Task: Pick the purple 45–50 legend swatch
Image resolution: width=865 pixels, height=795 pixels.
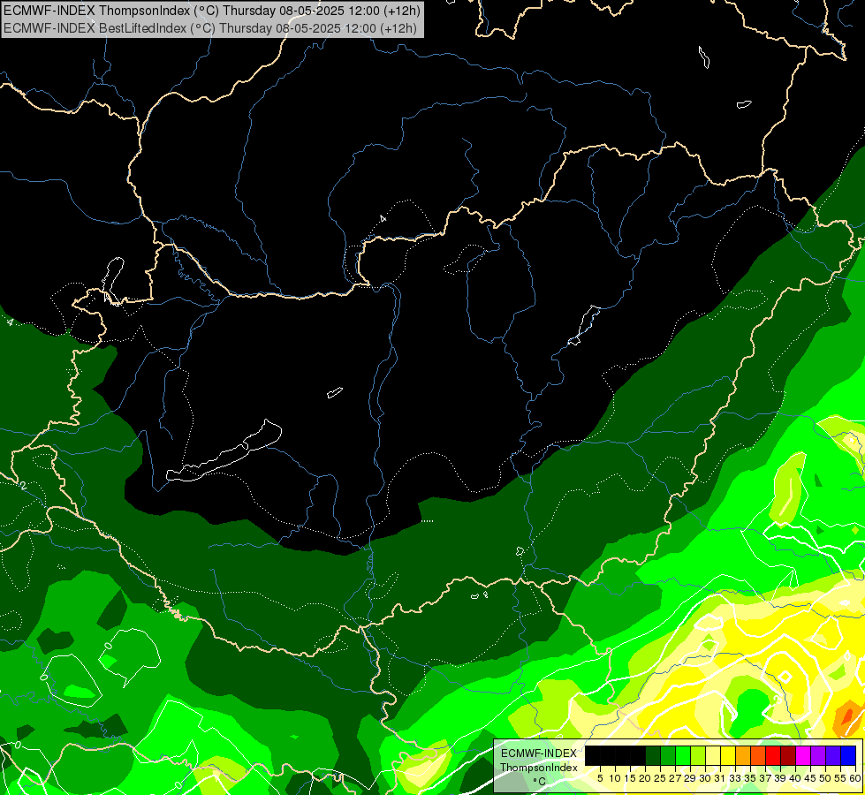Action: pyautogui.click(x=818, y=755)
